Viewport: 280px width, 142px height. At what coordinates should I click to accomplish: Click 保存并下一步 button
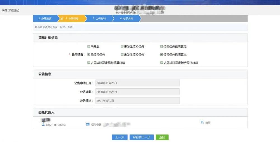click(141, 137)
